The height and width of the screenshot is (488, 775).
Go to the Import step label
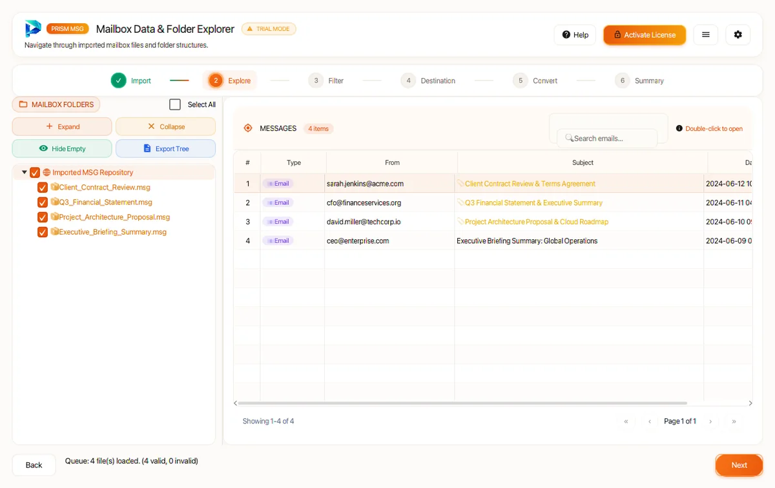[x=141, y=81]
